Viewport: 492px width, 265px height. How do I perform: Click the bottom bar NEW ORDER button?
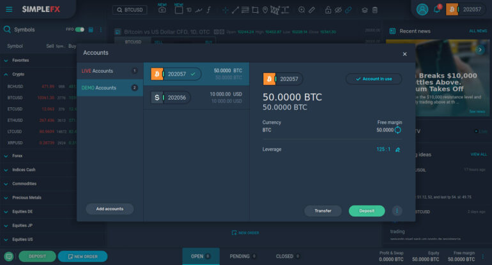(x=82, y=256)
